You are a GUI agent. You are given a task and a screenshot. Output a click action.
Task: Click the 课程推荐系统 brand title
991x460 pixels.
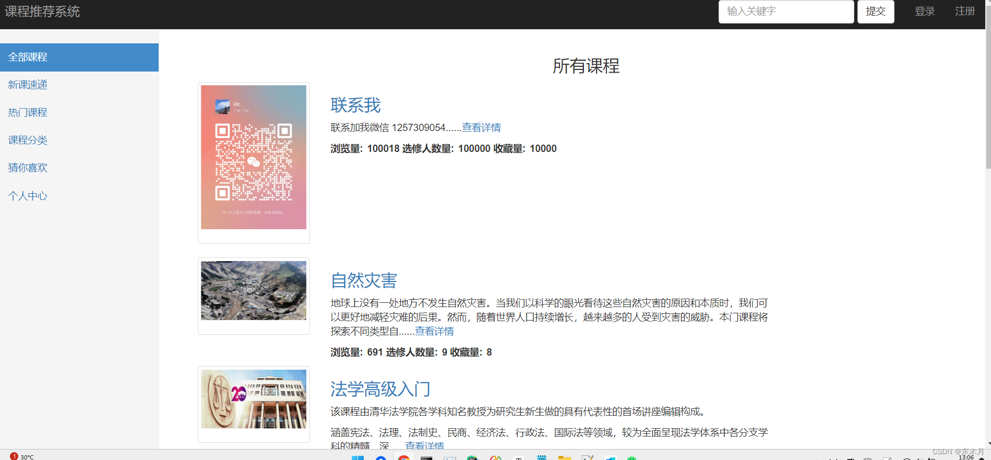coord(42,11)
